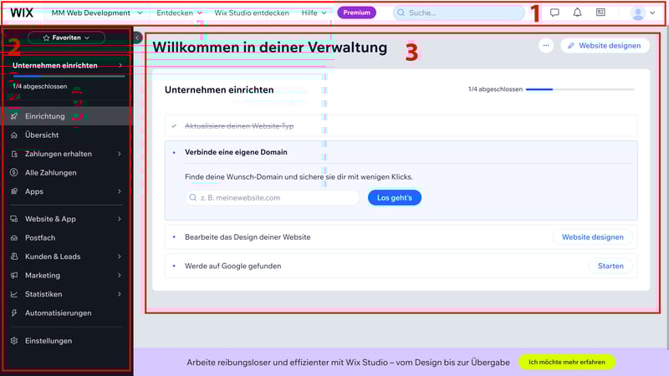
Task: Click the icon beside Zahlungen erhalten
Action: (x=14, y=154)
